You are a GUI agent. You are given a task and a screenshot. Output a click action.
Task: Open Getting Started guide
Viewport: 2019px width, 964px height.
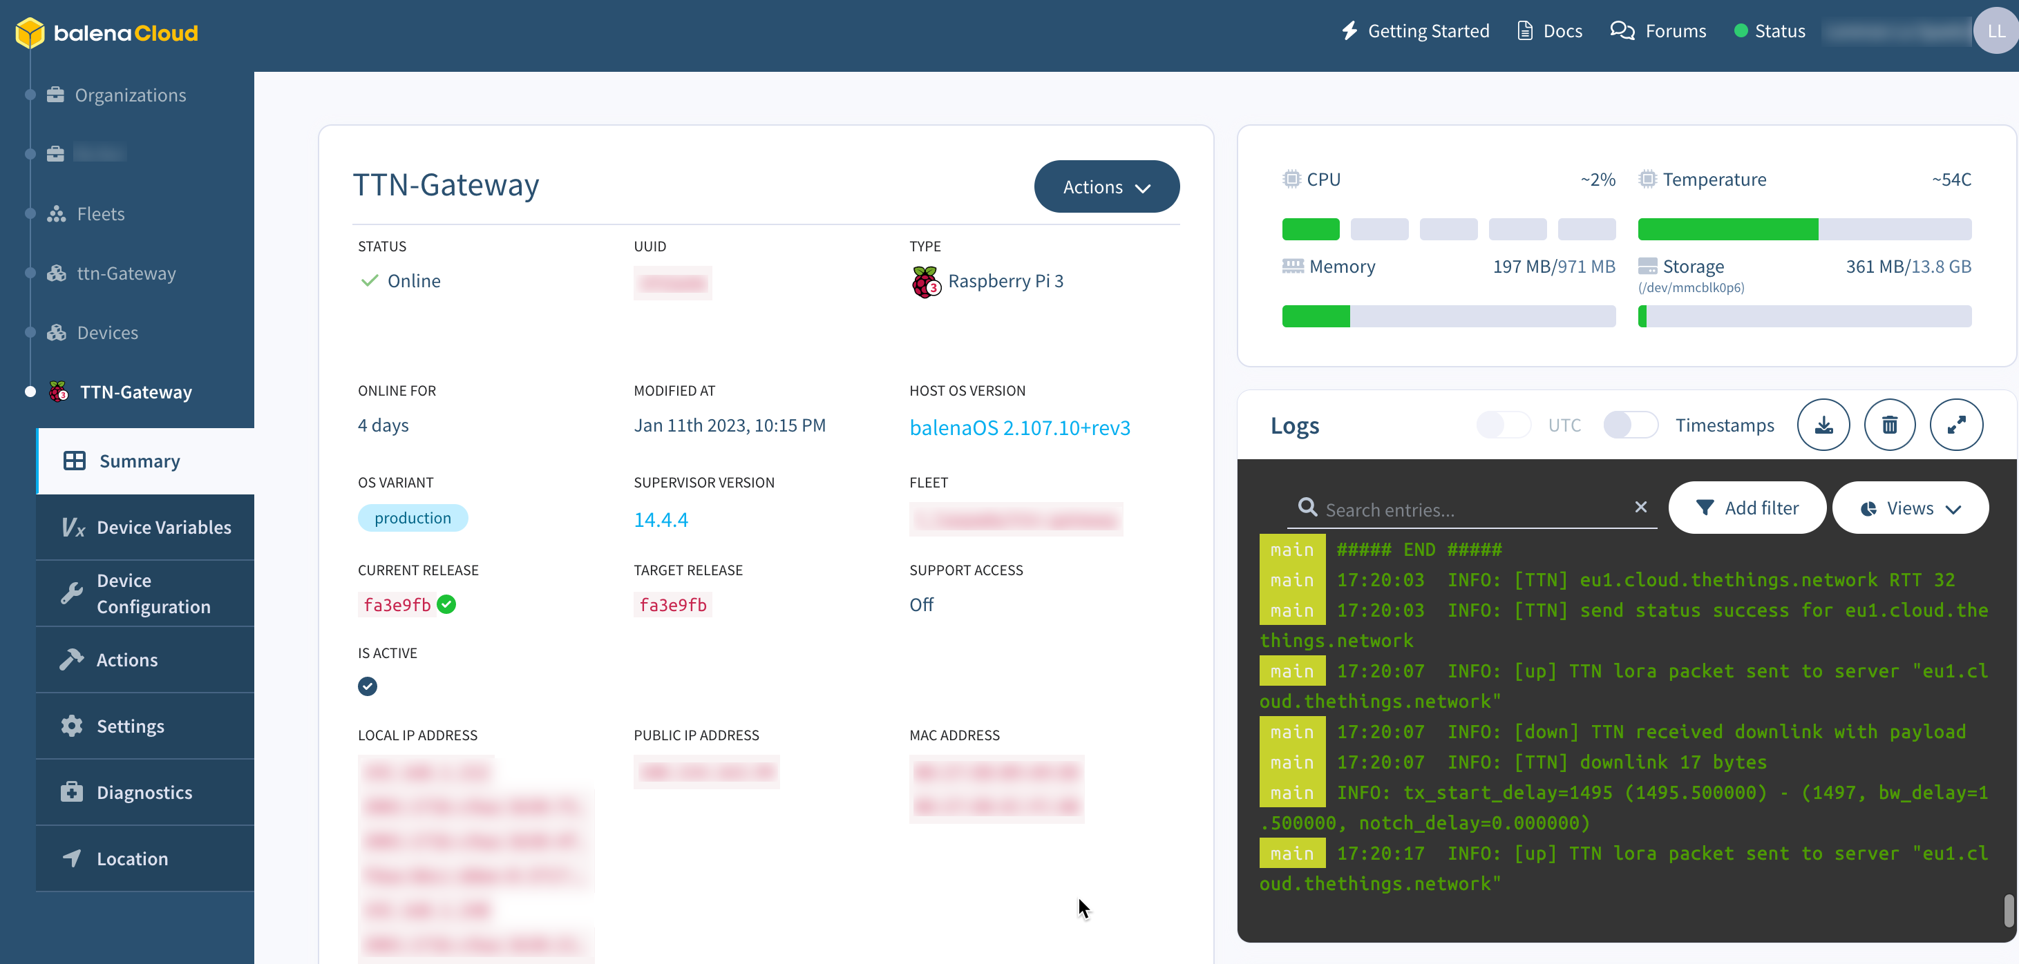(1416, 31)
